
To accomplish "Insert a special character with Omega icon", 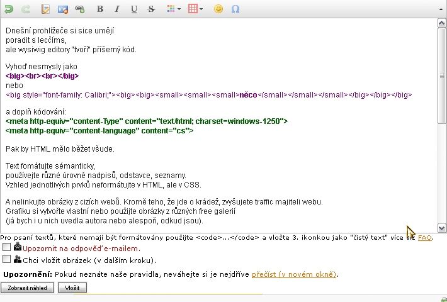I will [x=235, y=9].
